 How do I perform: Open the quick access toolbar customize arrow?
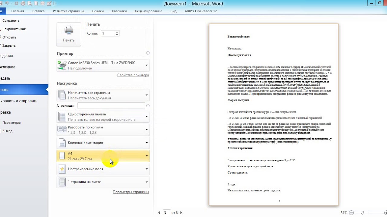56,3
